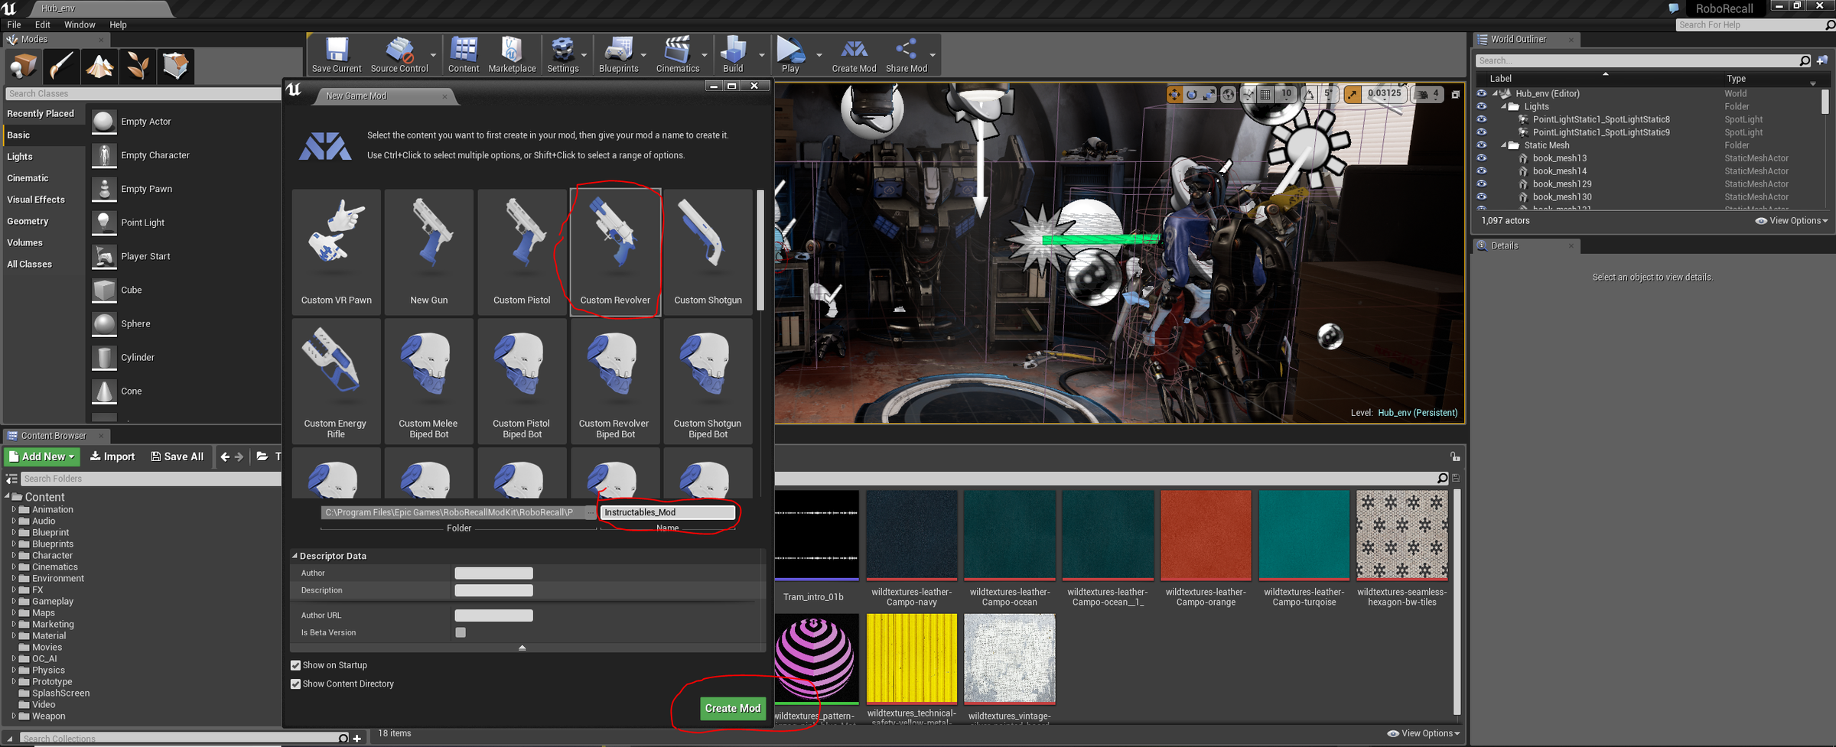The width and height of the screenshot is (1836, 747).
Task: Select the Paint mode brush icon
Action: click(x=60, y=67)
